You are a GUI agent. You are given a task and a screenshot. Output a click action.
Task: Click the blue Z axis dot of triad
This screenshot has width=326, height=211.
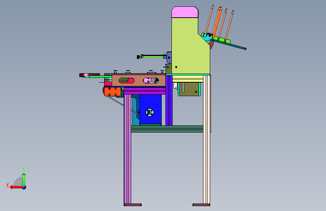pyautogui.click(x=24, y=188)
